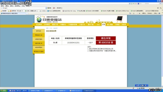Open the 最新選位狀況查詢 sidebar item
The height and width of the screenshot is (92, 163).
[38, 51]
